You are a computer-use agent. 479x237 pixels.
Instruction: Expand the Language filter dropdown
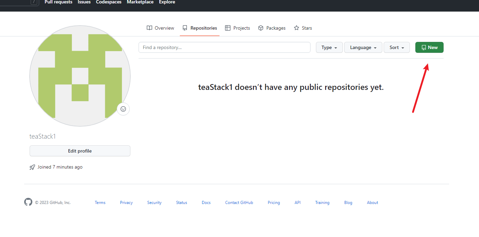[363, 47]
